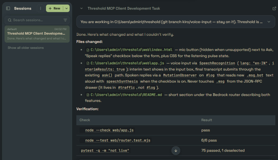Create a new session with New button
Image resolution: width=278 pixels, height=160 pixels.
coord(54,8)
